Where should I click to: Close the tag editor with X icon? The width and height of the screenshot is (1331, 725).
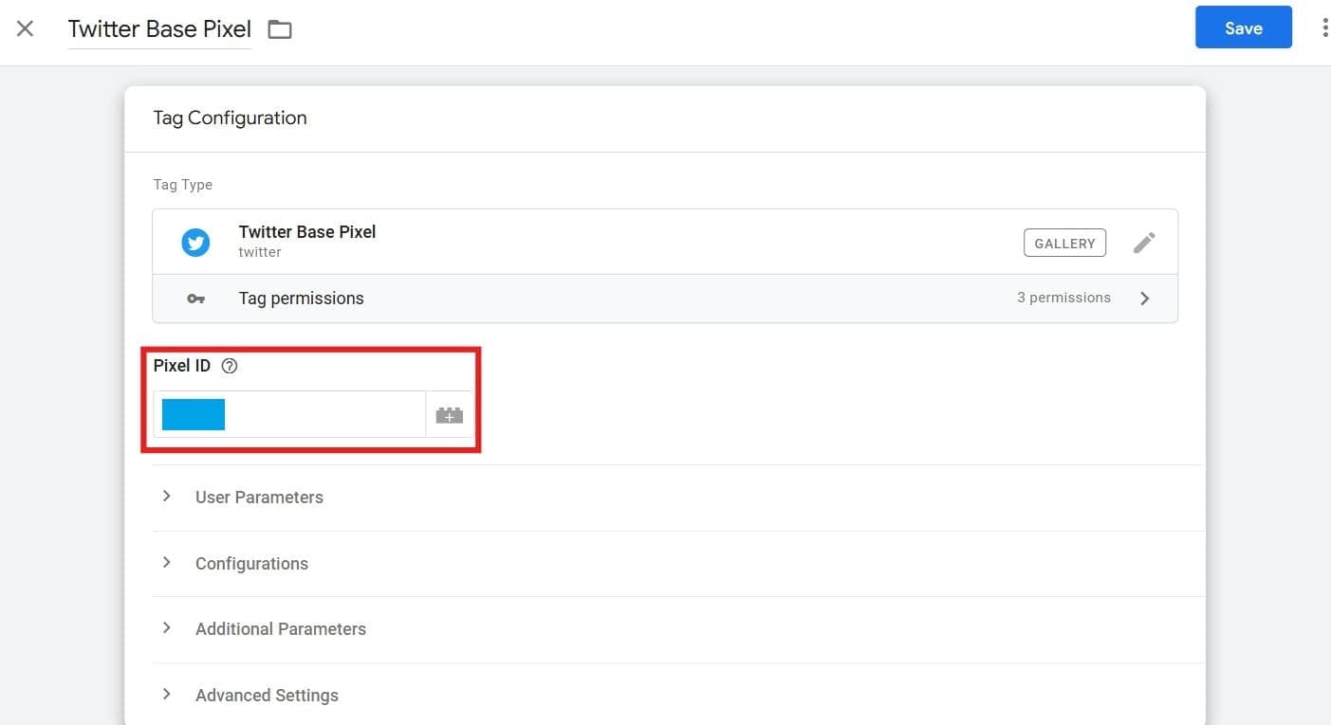coord(26,28)
